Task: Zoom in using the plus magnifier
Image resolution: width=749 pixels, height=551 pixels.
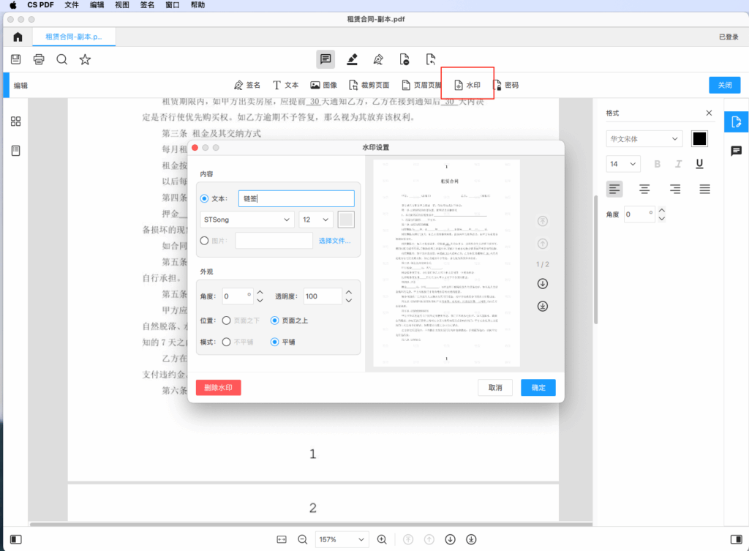Action: pyautogui.click(x=382, y=539)
